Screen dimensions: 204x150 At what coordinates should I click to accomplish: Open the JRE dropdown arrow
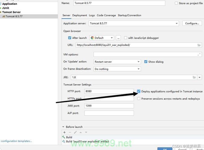pyautogui.click(x=199, y=77)
